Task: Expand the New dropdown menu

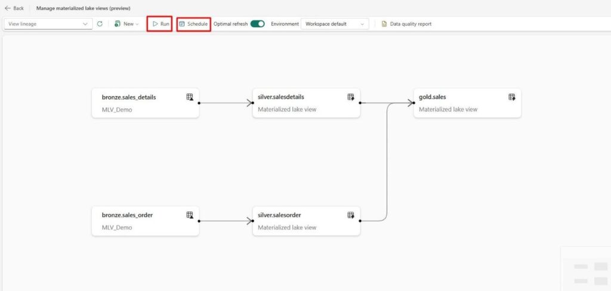Action: point(126,24)
